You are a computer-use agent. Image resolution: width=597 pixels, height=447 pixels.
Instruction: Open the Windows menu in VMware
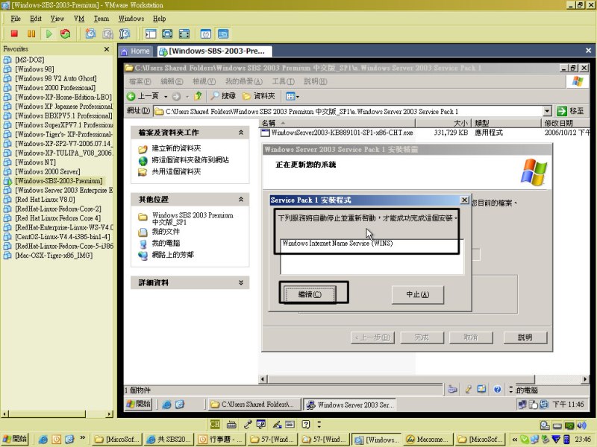pyautogui.click(x=131, y=19)
